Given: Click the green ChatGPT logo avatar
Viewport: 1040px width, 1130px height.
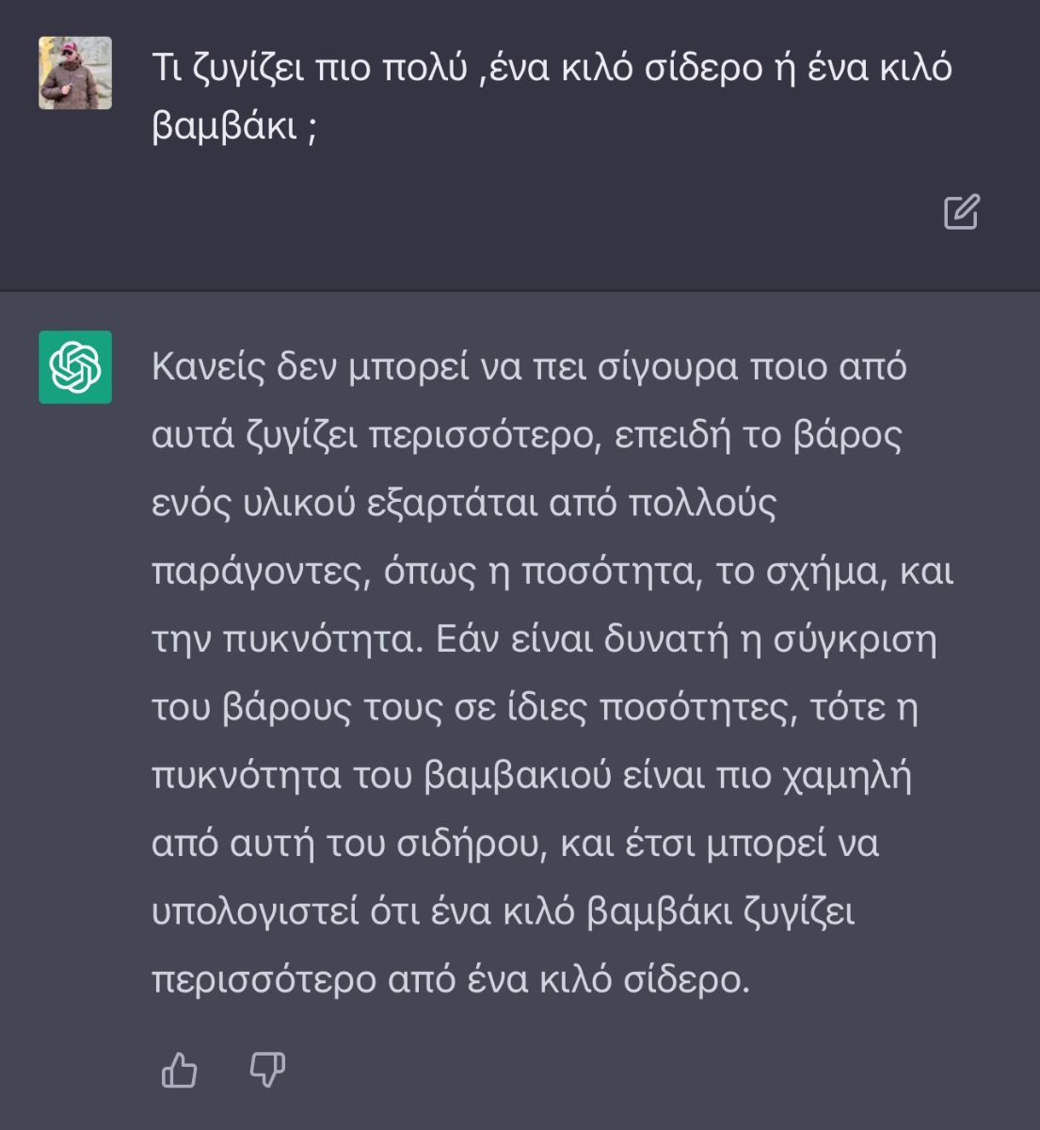Looking at the screenshot, I should coord(75,367).
